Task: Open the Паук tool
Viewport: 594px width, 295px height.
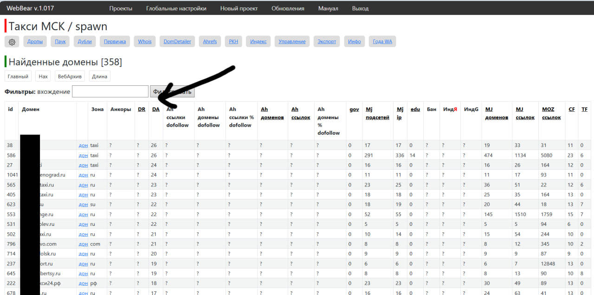Action: pos(60,42)
